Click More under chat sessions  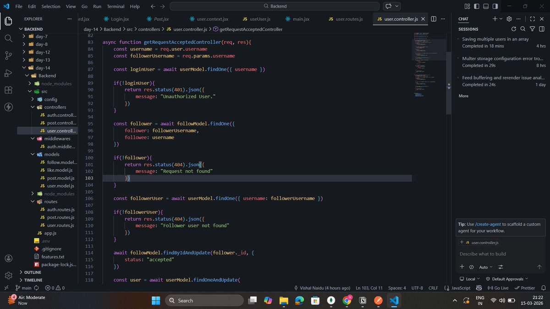click(463, 96)
